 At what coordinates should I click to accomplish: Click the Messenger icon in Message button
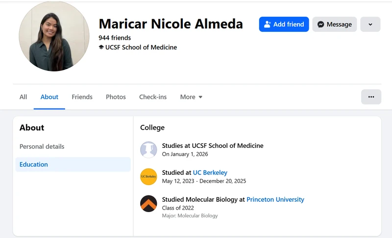pyautogui.click(x=321, y=24)
